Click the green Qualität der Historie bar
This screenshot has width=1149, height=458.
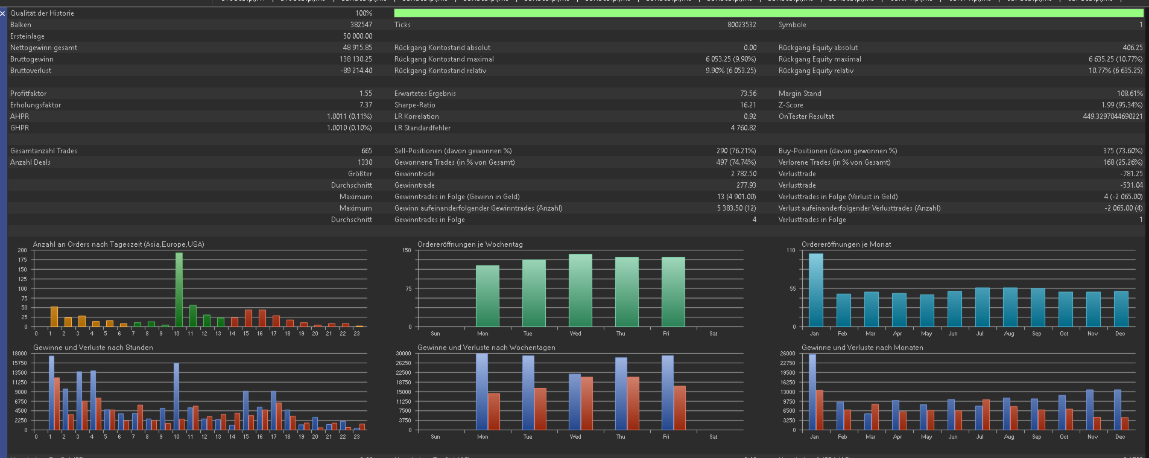pyautogui.click(x=768, y=13)
